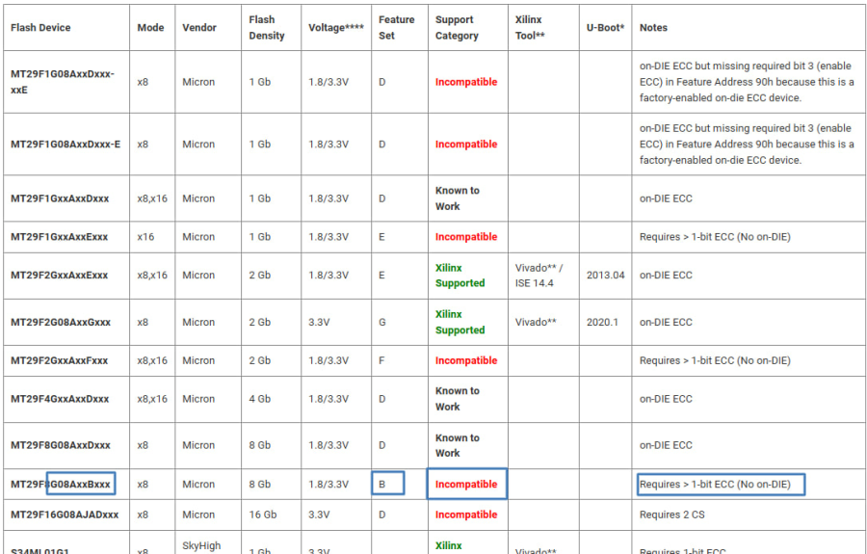Viewport: 867px width, 554px height.
Task: Click Incompatible in the MT29F1G08AxxDxxx-E row
Action: [x=466, y=145]
